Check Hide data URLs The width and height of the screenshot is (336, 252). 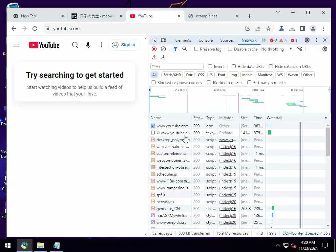click(x=234, y=66)
